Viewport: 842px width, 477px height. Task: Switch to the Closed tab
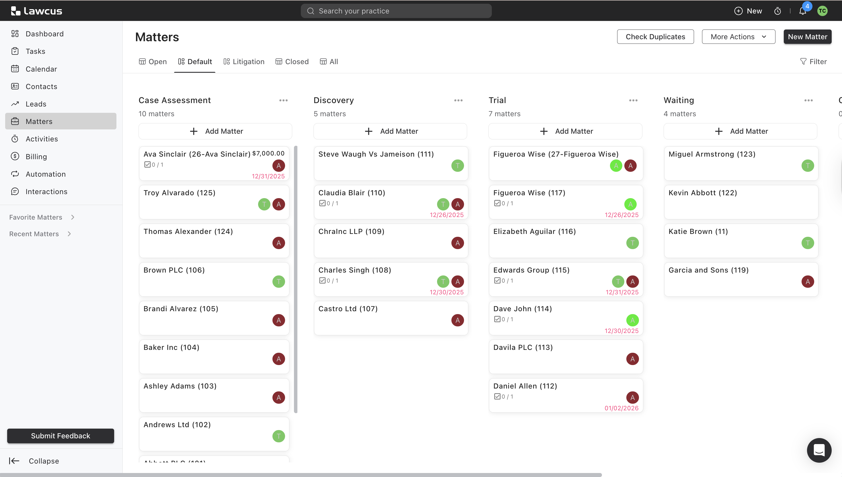tap(292, 62)
